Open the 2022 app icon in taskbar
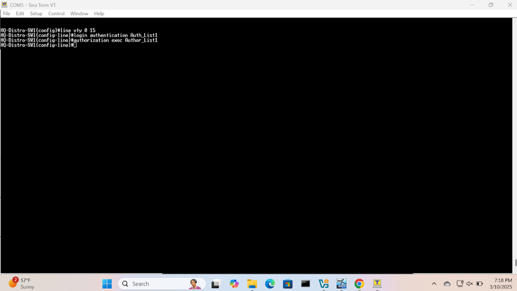Viewport: 517px width, 291px height. [341, 284]
